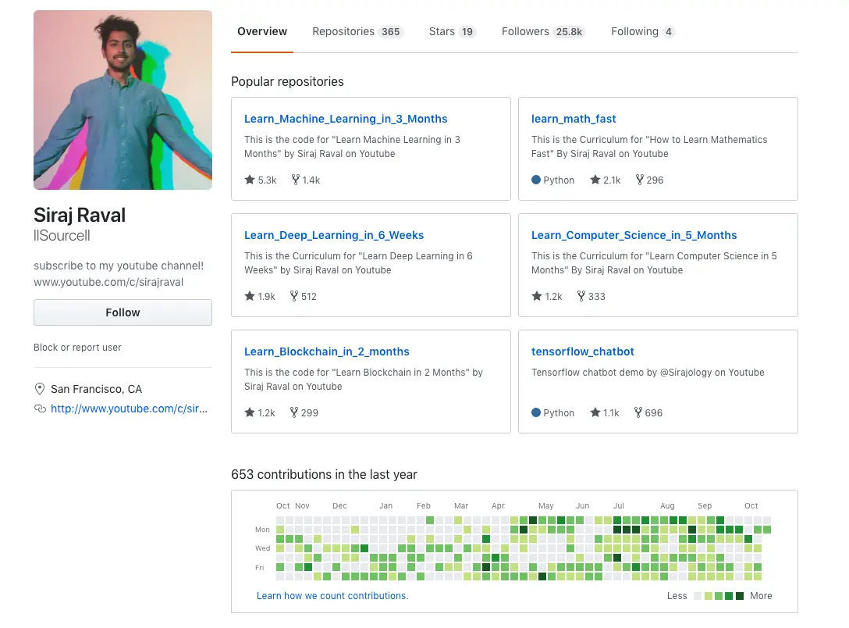This screenshot has width=849, height=628.
Task: Click star icon on learn_math_fast repository
Action: coord(595,180)
